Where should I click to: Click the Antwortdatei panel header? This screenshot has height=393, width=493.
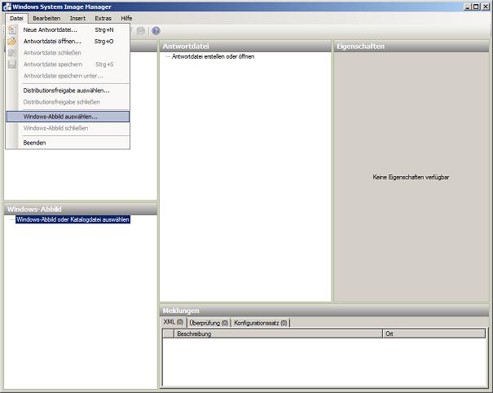click(x=245, y=46)
